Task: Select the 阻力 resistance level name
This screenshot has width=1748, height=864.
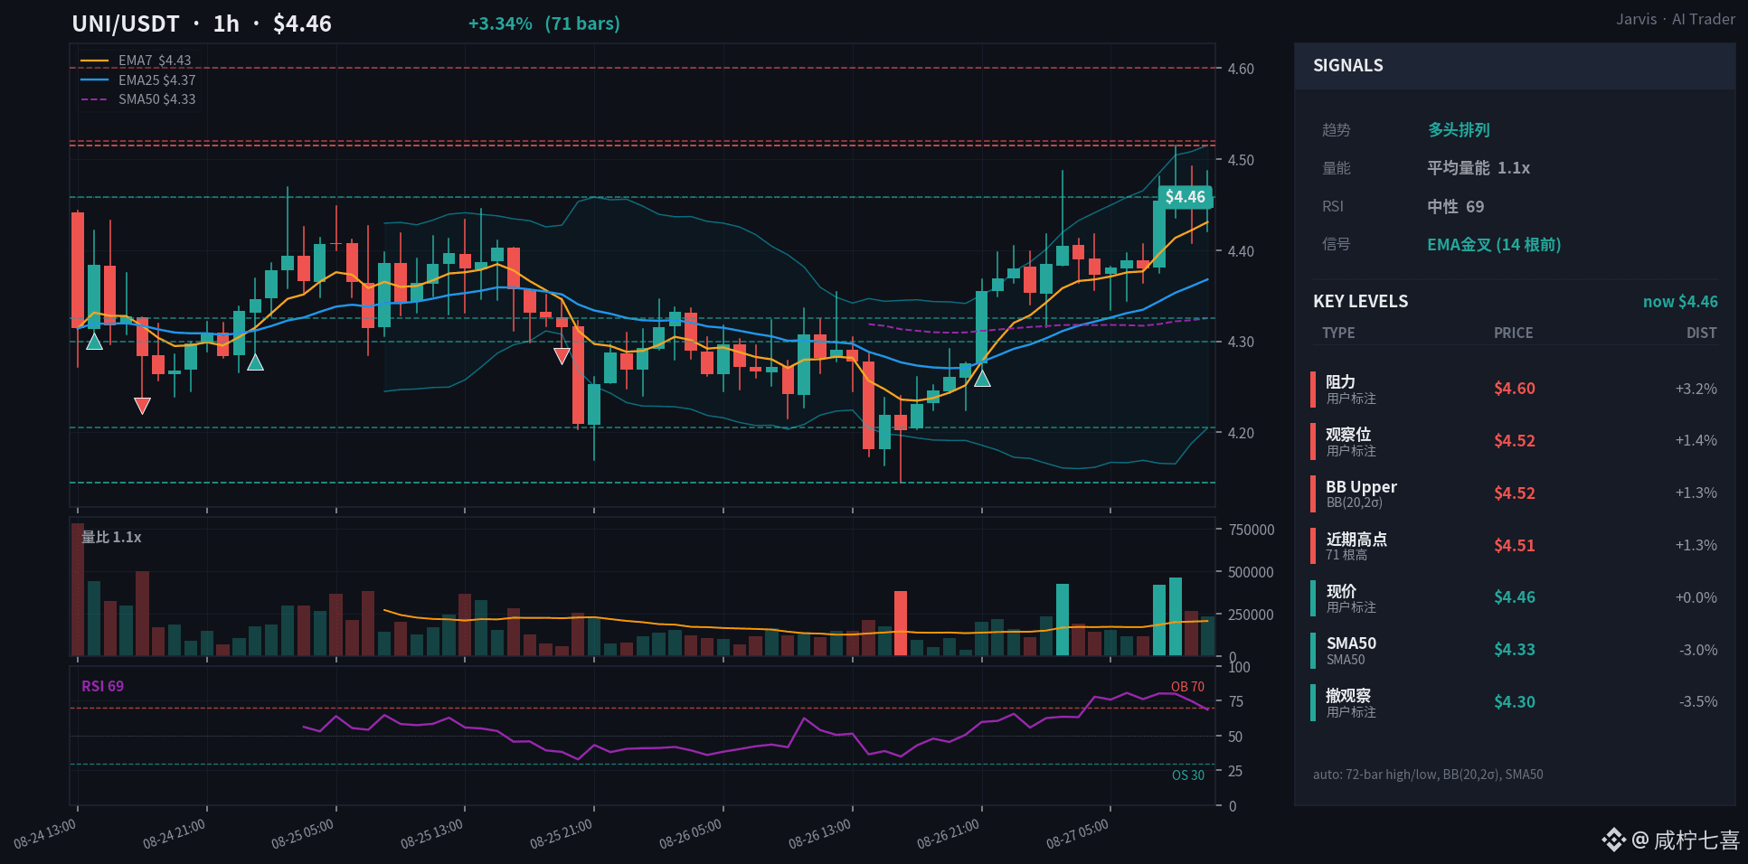Action: pos(1340,382)
